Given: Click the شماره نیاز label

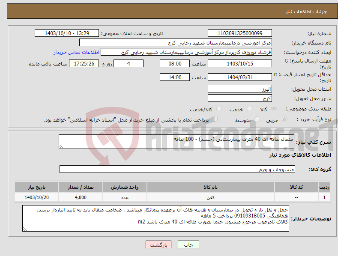Looking at the screenshot, I should pyautogui.click(x=319, y=33).
